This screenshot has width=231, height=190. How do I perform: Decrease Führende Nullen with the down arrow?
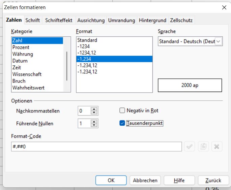click(x=94, y=125)
